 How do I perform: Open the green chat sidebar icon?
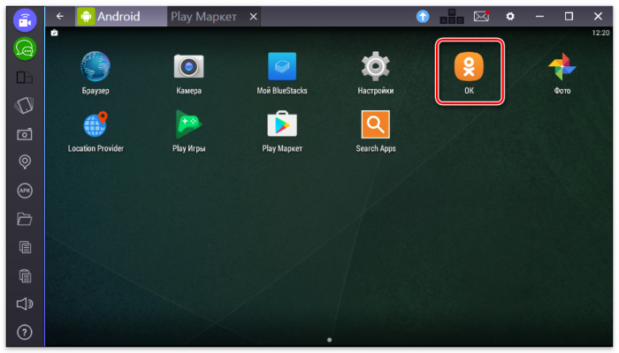tap(25, 49)
